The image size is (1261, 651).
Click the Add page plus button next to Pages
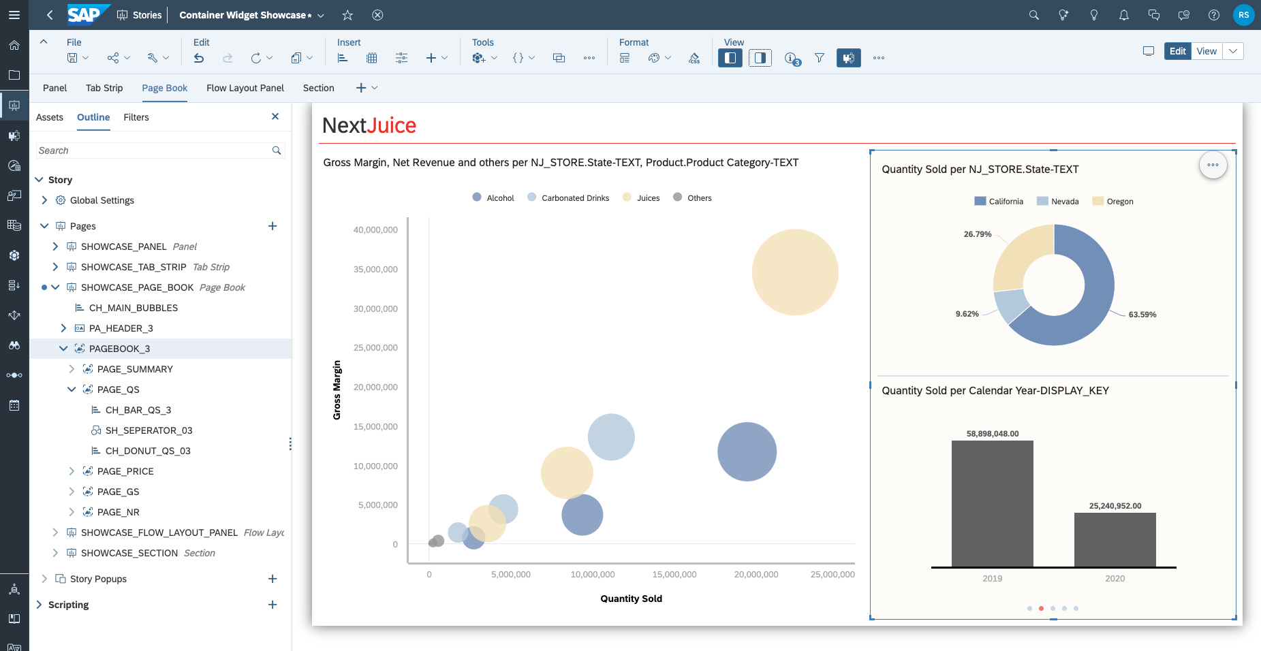pos(273,225)
